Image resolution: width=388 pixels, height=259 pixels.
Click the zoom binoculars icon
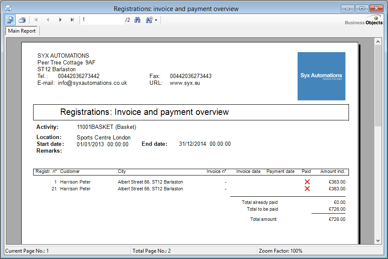coord(149,20)
